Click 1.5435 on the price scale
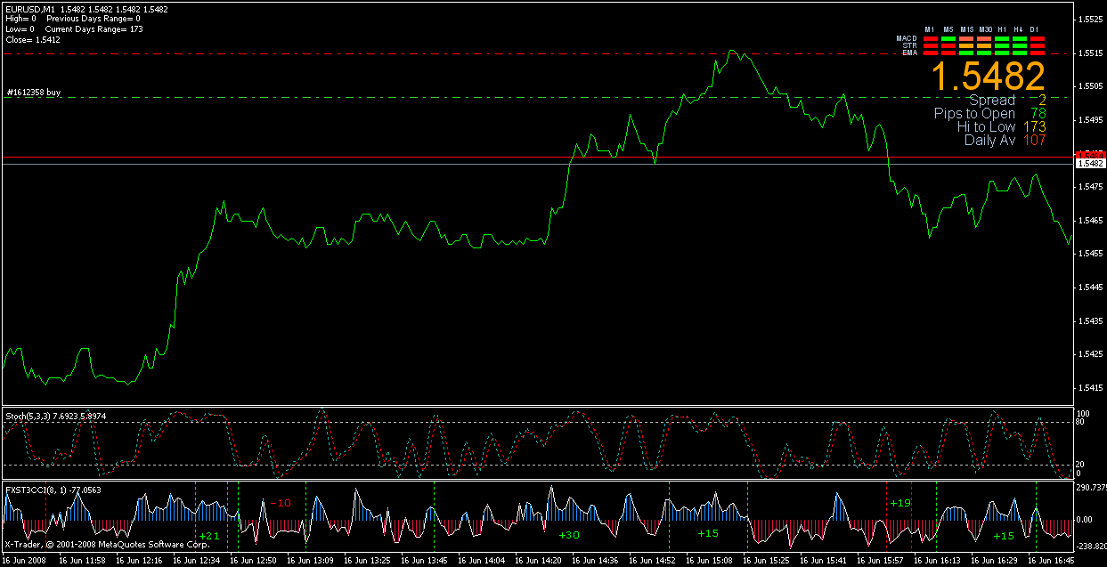 coord(1091,320)
